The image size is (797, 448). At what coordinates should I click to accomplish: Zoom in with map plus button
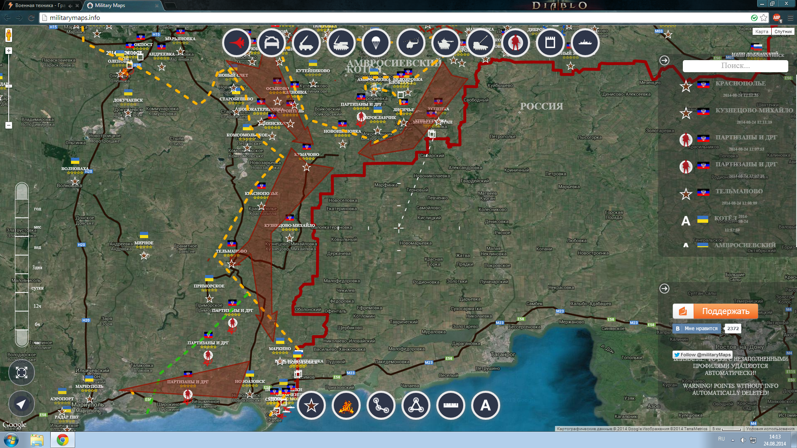pyautogui.click(x=8, y=51)
